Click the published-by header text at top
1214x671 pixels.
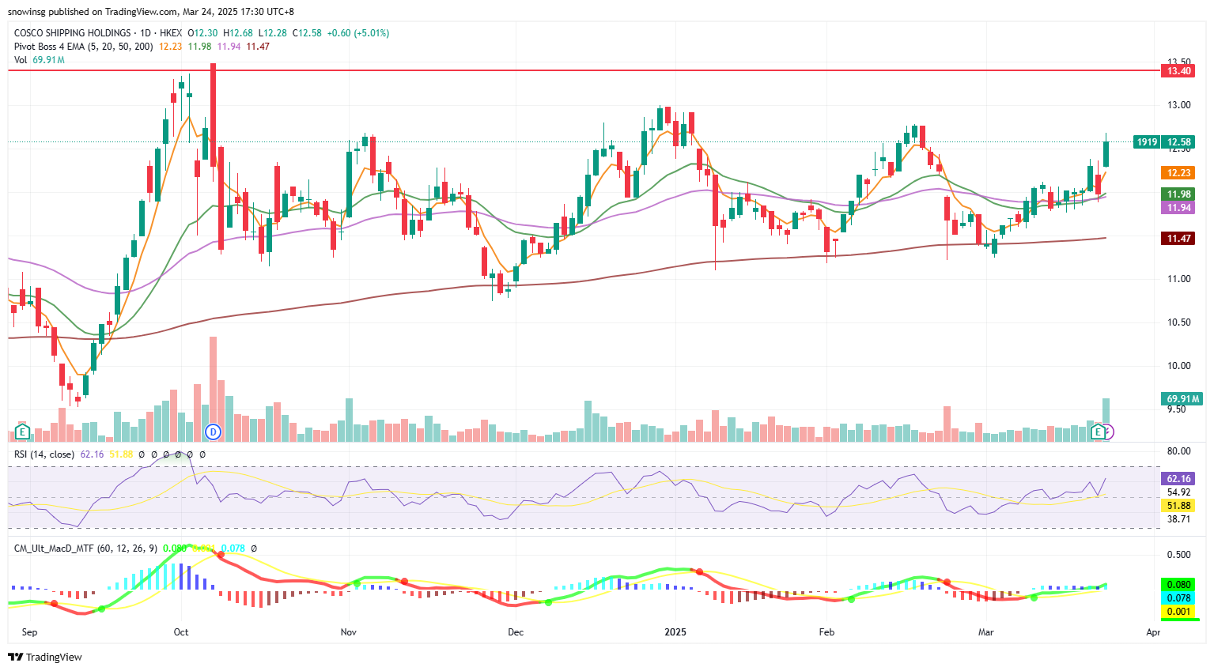point(150,12)
